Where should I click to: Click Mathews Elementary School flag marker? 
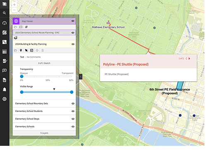tap(108, 22)
